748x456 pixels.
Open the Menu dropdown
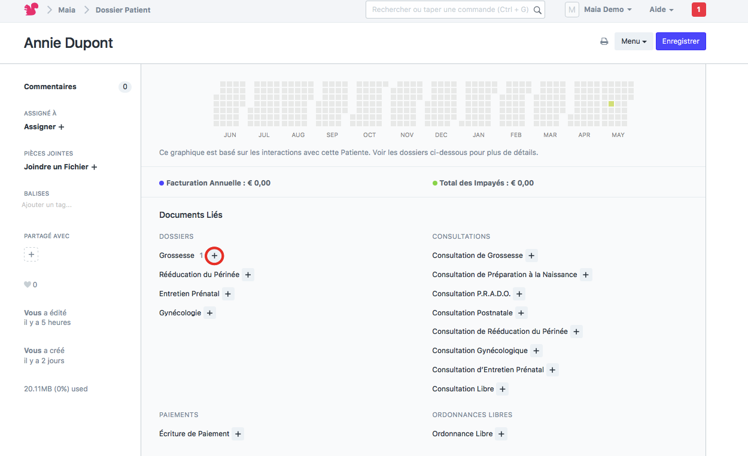pyautogui.click(x=634, y=41)
